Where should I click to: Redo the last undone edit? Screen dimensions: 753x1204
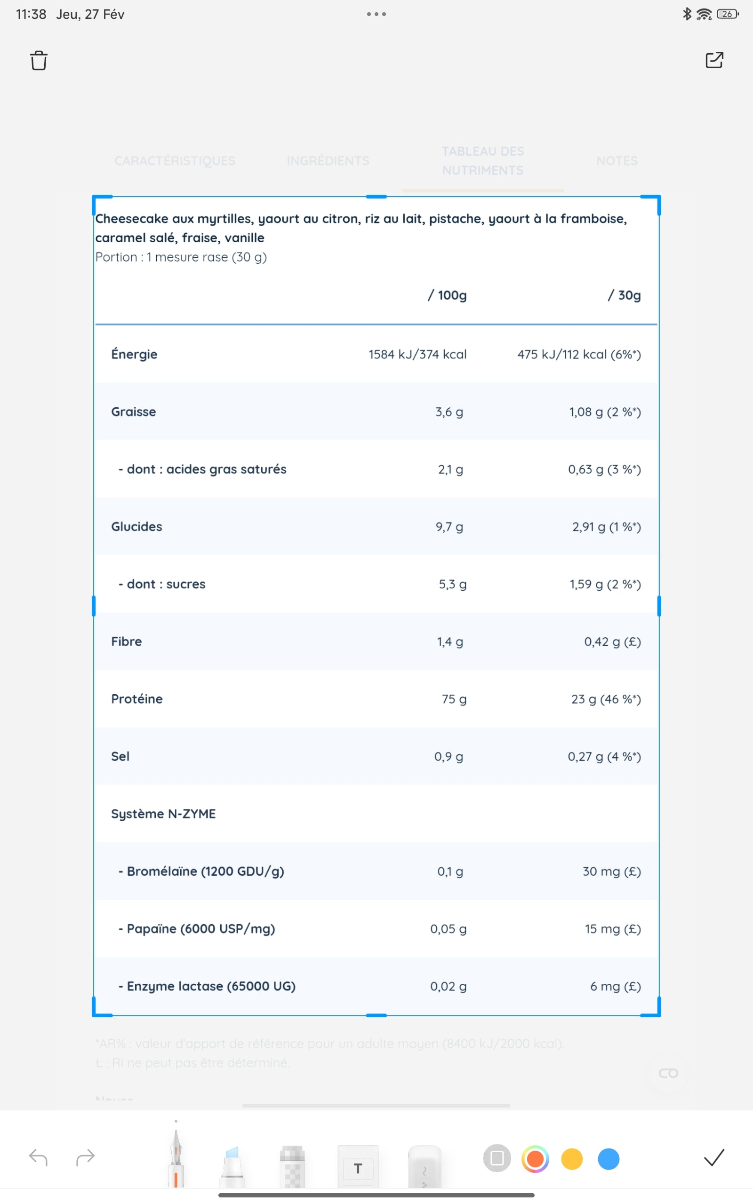[x=85, y=1157]
